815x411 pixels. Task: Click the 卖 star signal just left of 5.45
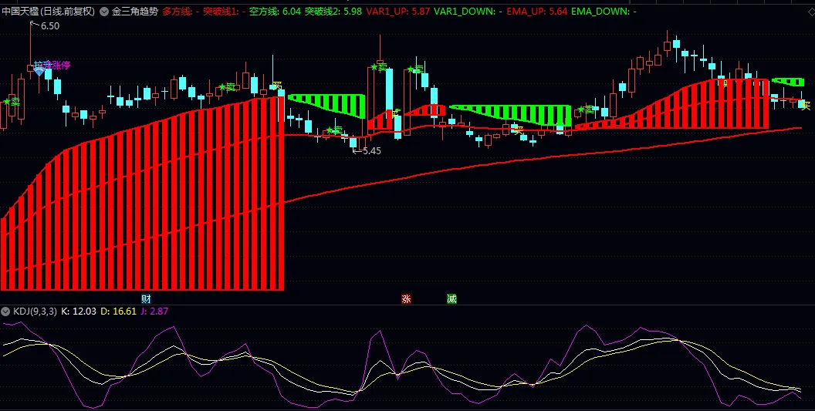point(334,130)
